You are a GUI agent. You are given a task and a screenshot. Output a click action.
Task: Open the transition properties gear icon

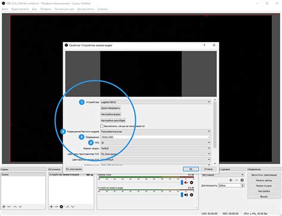coord(242,180)
